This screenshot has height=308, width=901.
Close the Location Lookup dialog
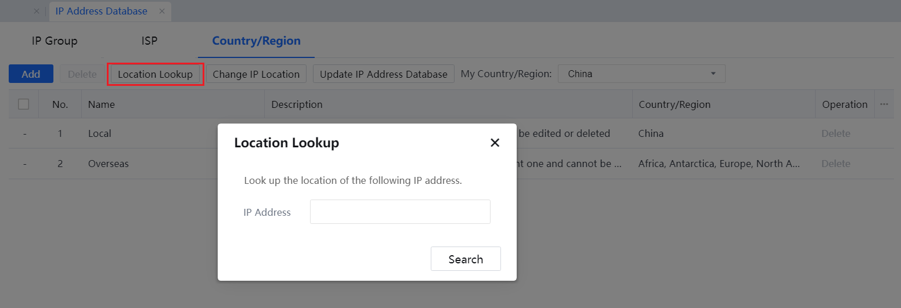coord(495,143)
